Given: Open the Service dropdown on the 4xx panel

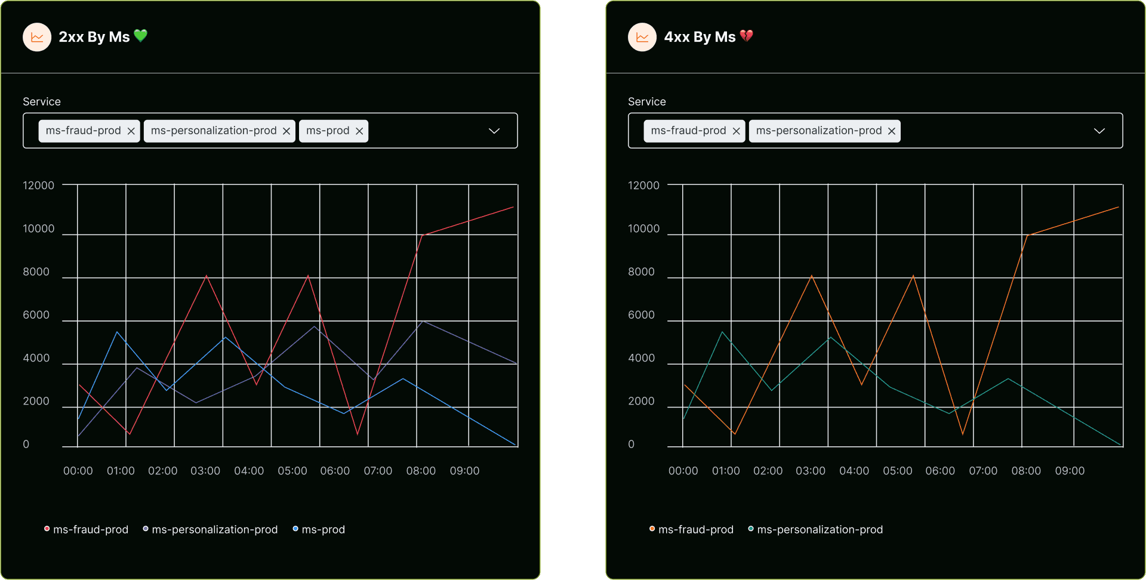Looking at the screenshot, I should [x=1099, y=131].
